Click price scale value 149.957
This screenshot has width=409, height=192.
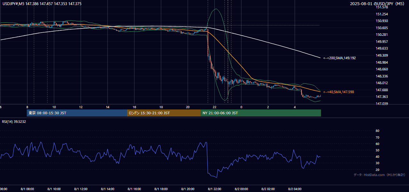coord(382,42)
